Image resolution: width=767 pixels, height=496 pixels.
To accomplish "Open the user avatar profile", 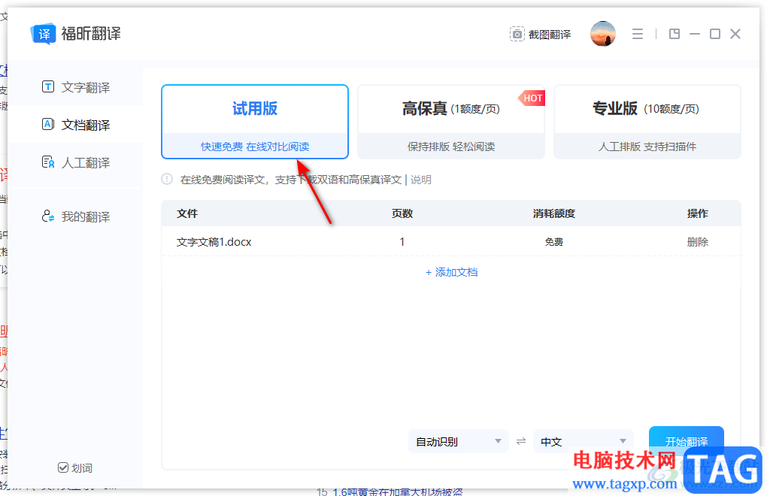I will 602,34.
